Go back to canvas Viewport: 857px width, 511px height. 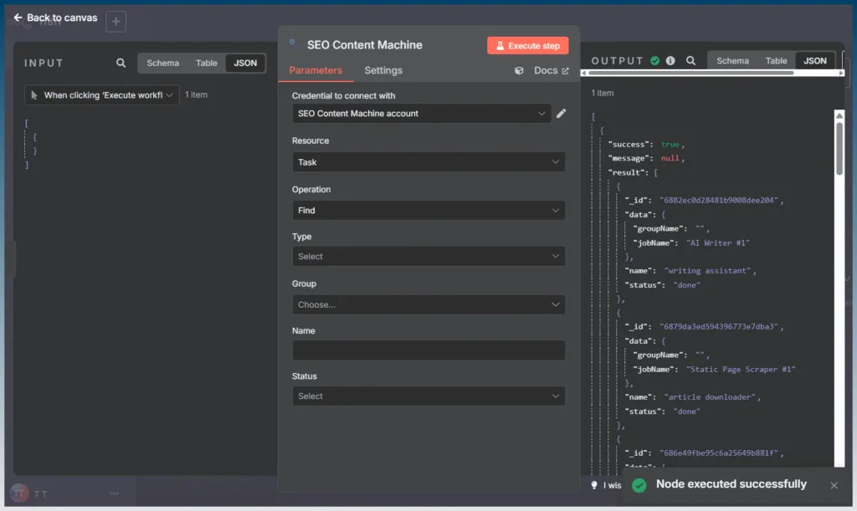(x=55, y=18)
